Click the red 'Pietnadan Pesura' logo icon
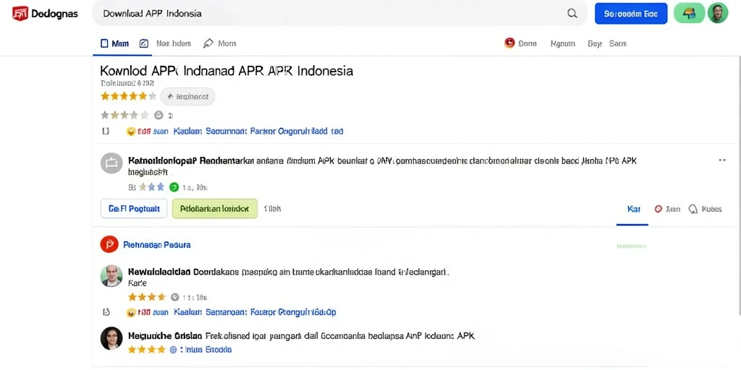Screen dimensions: 741x370 (109, 244)
